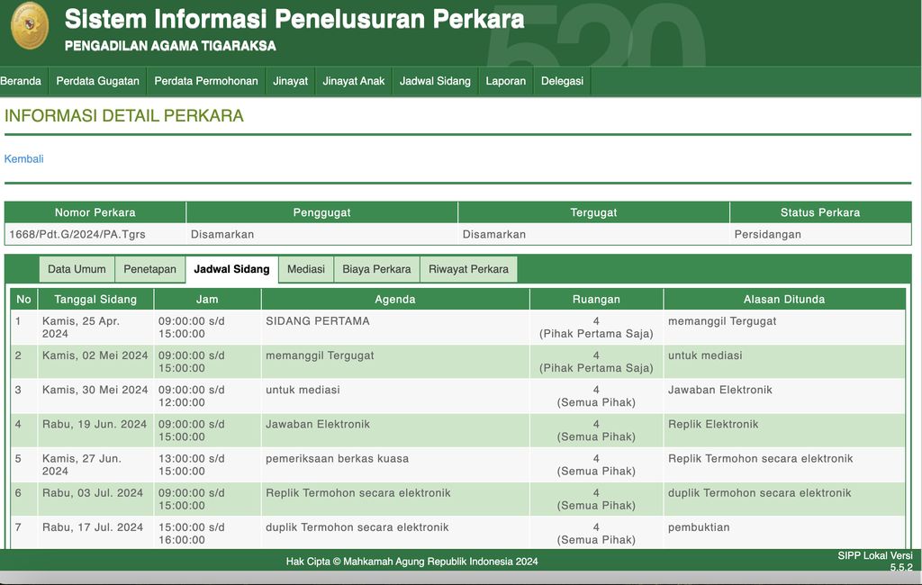This screenshot has height=585, width=922.
Task: Click 'Replik Elektronik' postponement reason in row 4
Action: (713, 424)
